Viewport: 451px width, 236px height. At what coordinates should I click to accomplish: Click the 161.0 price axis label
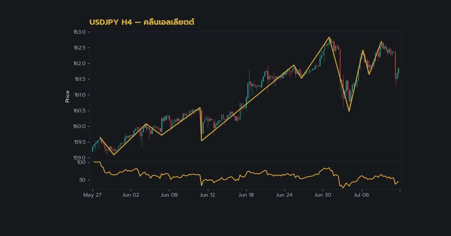(80, 95)
